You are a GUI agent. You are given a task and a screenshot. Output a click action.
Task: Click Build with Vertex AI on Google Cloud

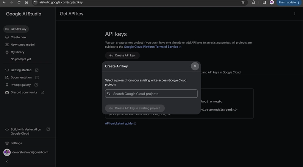coord(25,131)
